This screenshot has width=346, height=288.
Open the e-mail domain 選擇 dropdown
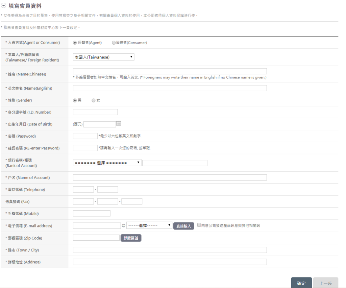pos(149,225)
